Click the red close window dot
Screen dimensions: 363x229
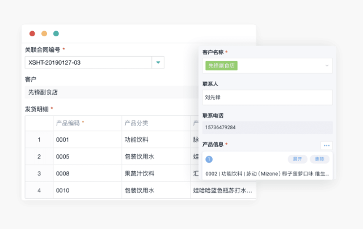coord(32,34)
